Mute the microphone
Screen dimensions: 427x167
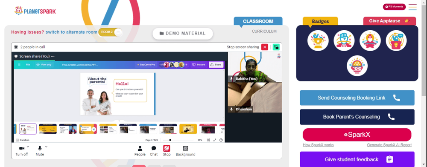point(40,151)
